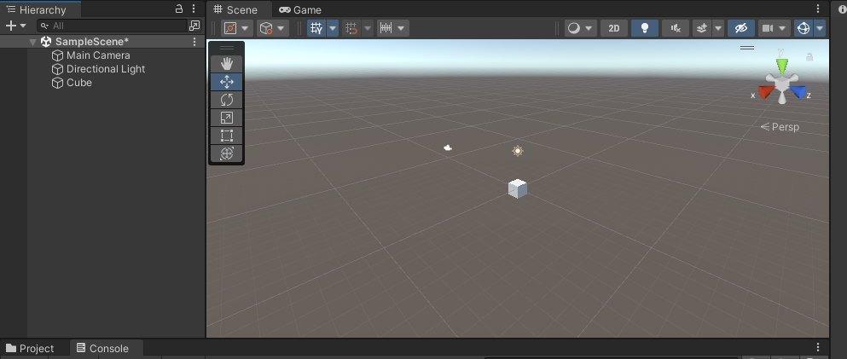Image resolution: width=847 pixels, height=359 pixels.
Task: Toggle scene grid visibility
Action: click(x=316, y=28)
